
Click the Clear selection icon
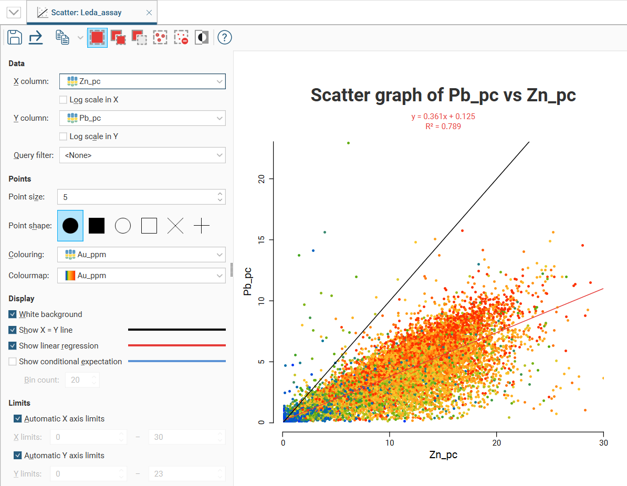coord(181,37)
